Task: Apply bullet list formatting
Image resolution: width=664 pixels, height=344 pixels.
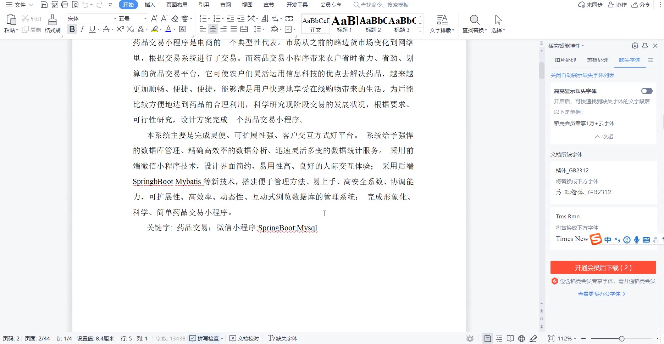Action: coord(203,18)
